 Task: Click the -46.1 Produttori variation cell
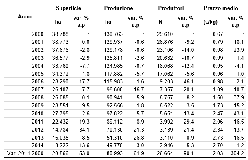pyautogui.click(x=188, y=81)
